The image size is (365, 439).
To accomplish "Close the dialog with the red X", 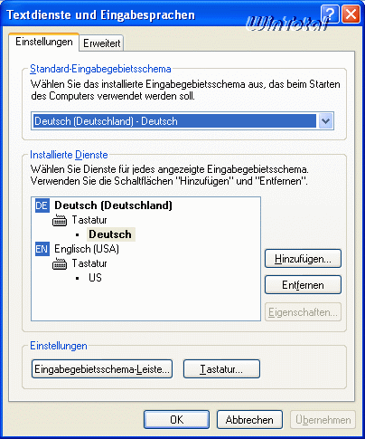I will click(x=351, y=14).
